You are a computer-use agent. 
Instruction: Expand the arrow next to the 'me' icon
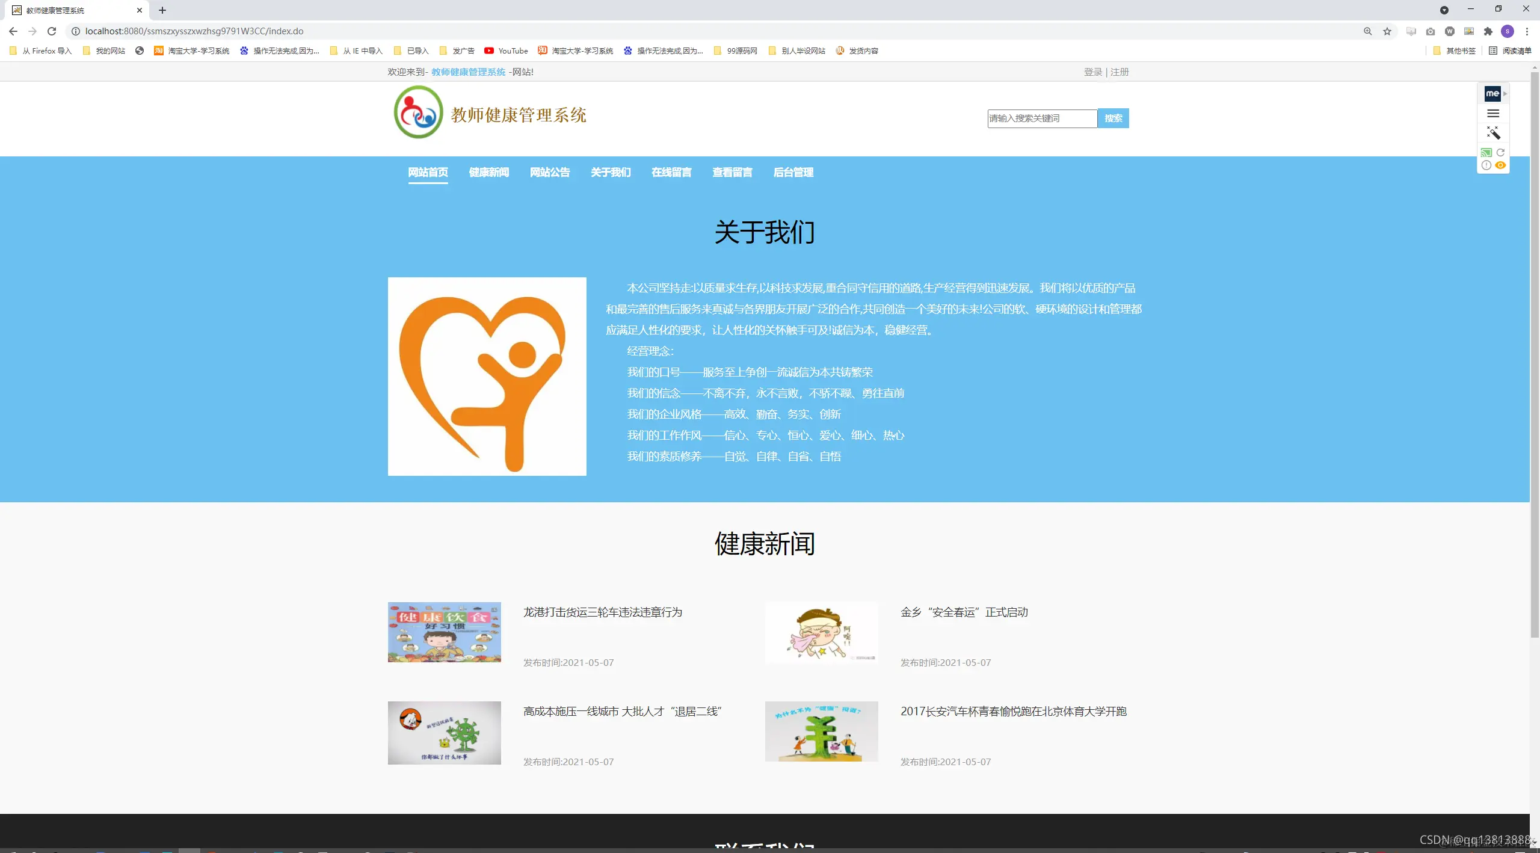tap(1505, 94)
